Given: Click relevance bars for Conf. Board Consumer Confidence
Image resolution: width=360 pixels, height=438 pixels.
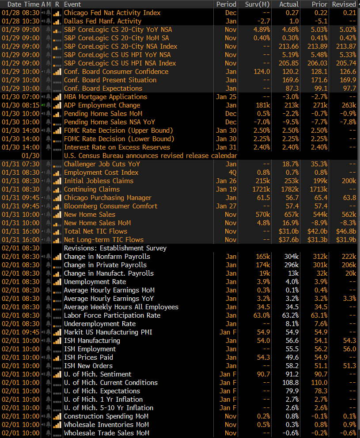Looking at the screenshot, I should click(57, 72).
